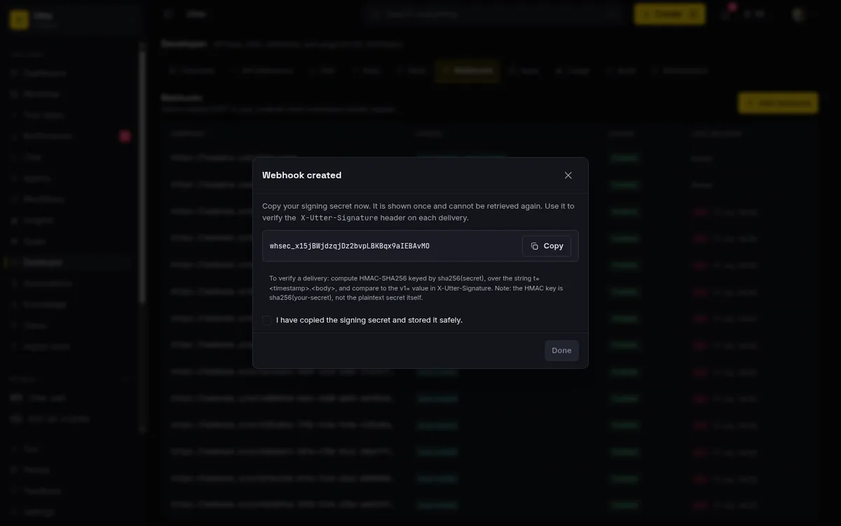841x526 pixels.
Task: Click the HMAC-SHA256 verification note text
Action: (x=416, y=288)
